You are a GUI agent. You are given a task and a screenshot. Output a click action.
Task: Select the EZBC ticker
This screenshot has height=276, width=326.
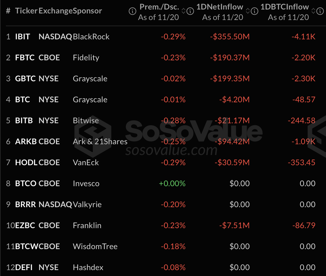click(x=26, y=226)
